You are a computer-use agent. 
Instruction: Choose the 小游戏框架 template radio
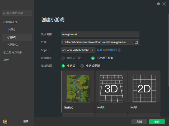[82, 66]
